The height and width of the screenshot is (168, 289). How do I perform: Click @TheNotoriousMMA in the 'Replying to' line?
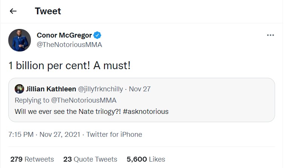tap(84, 100)
